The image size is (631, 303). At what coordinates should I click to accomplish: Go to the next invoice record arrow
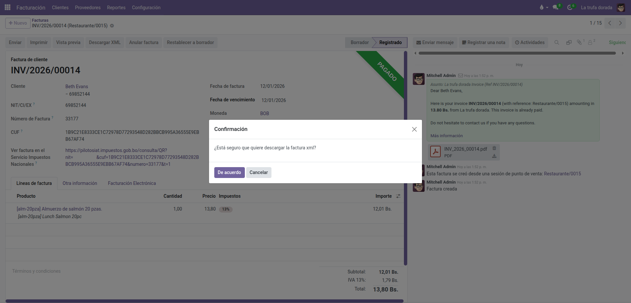click(x=620, y=23)
